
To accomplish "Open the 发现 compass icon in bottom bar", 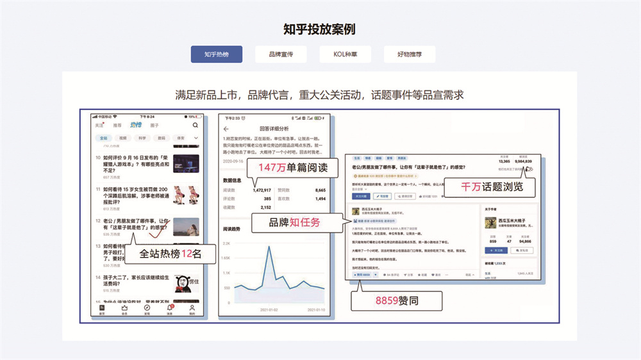I will [147, 309].
